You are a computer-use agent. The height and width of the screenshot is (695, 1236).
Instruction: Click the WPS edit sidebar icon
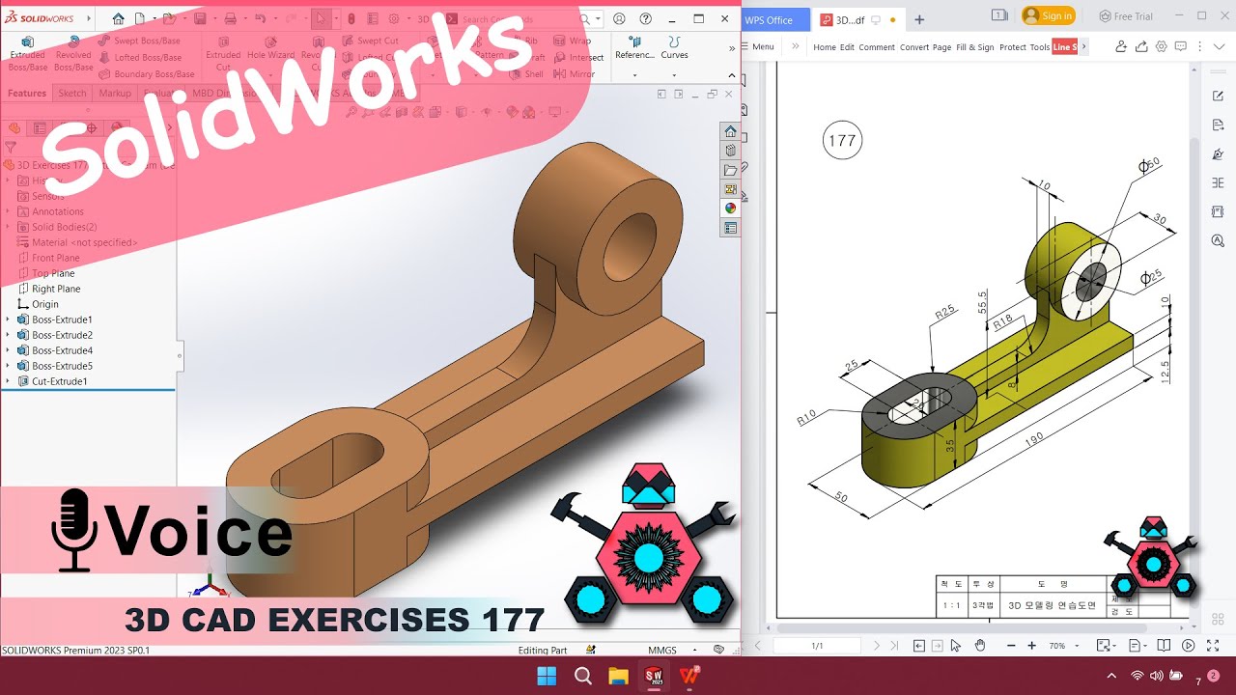point(1218,96)
